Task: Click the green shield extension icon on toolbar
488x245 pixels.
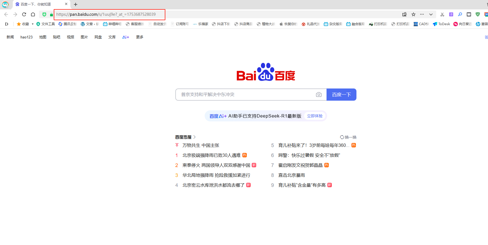Action: click(478, 14)
